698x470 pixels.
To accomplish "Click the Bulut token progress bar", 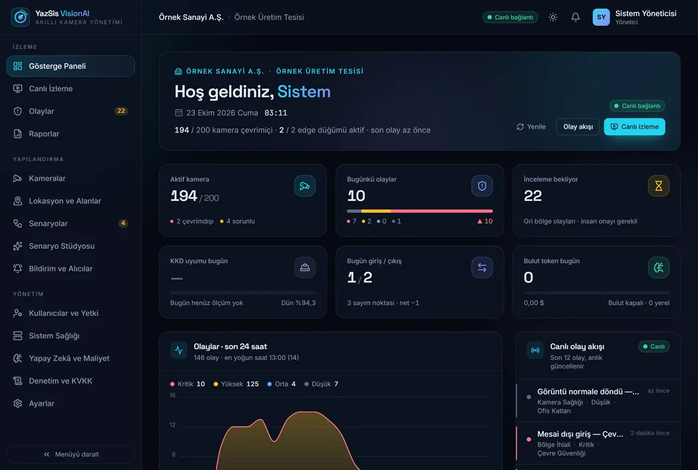I will [597, 293].
